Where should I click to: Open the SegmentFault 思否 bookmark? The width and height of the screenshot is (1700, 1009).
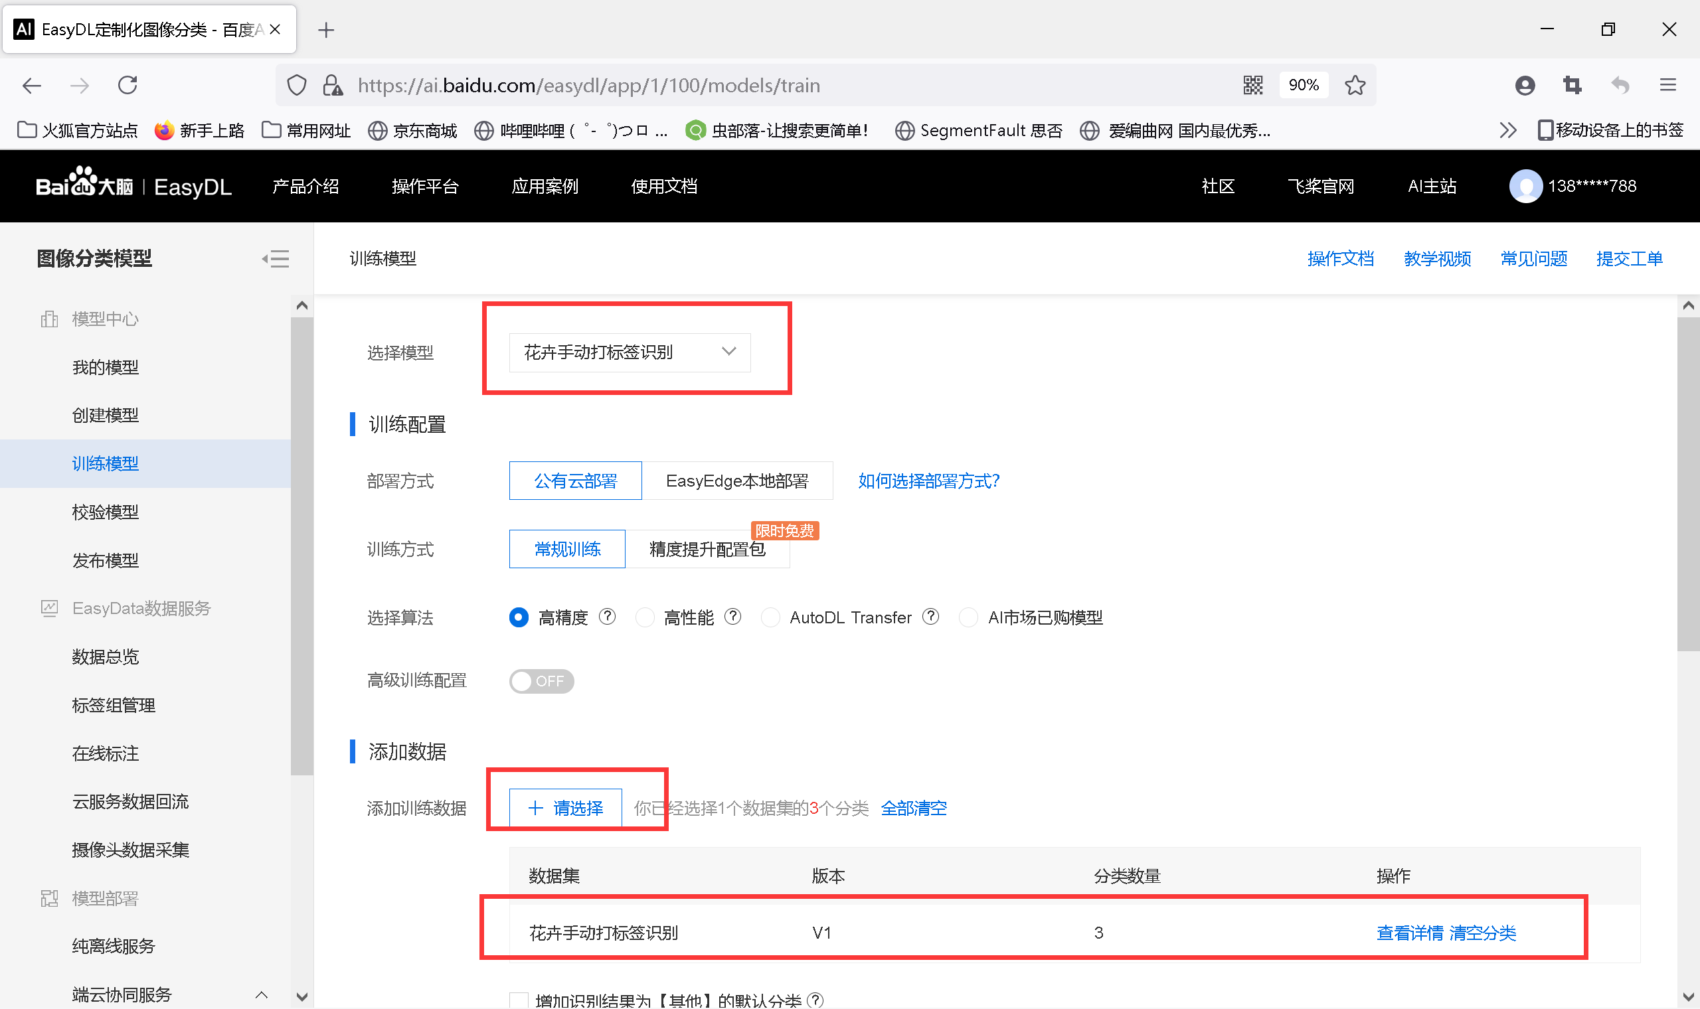click(x=979, y=130)
